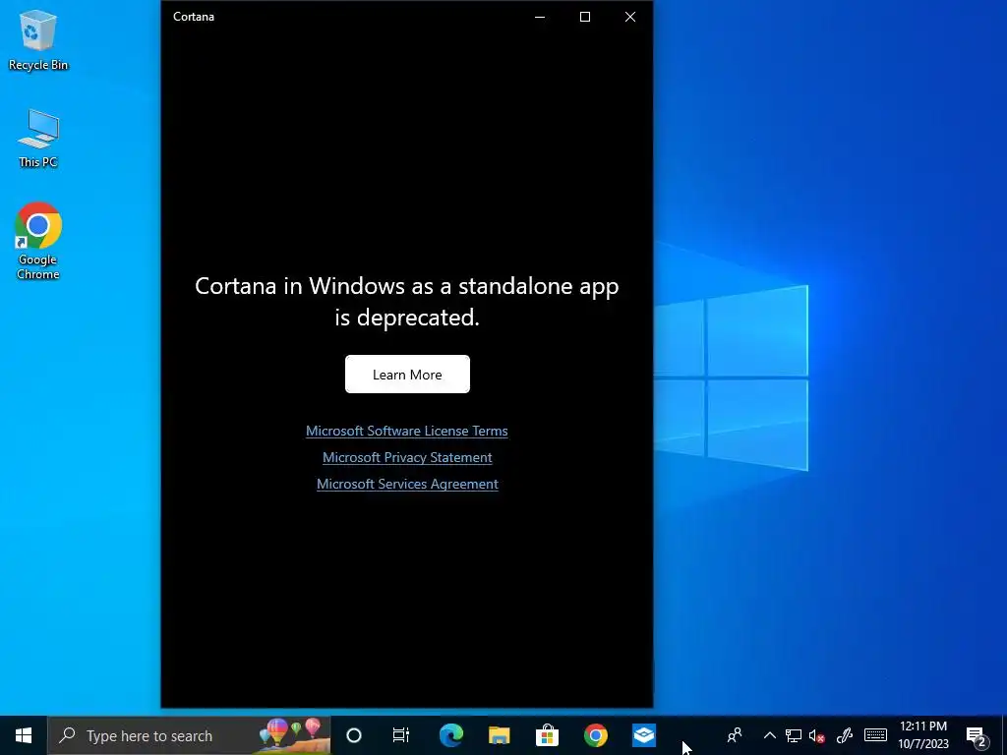
Task: Open the Windows Start menu
Action: 24,735
